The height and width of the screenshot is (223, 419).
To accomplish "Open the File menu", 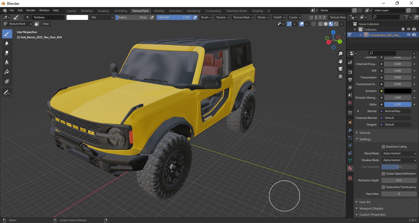I will [x=12, y=10].
